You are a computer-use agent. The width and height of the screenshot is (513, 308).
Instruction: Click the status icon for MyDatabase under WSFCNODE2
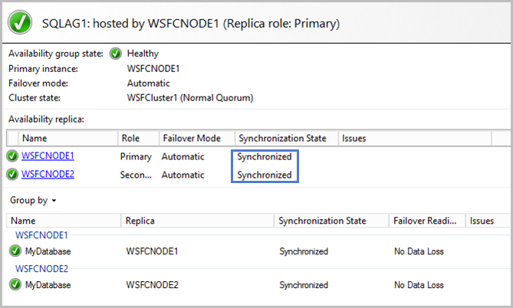coord(15,284)
